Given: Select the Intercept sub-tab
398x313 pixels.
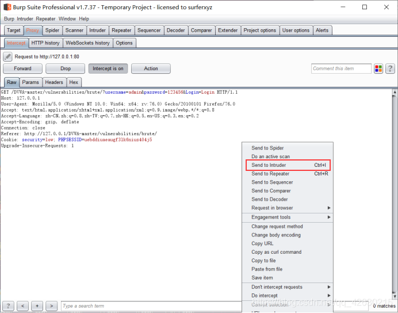Looking at the screenshot, I should click(16, 43).
